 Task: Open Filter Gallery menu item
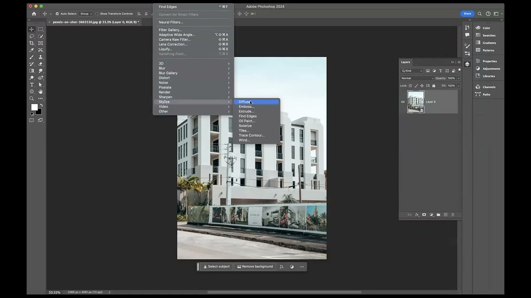[193, 30]
